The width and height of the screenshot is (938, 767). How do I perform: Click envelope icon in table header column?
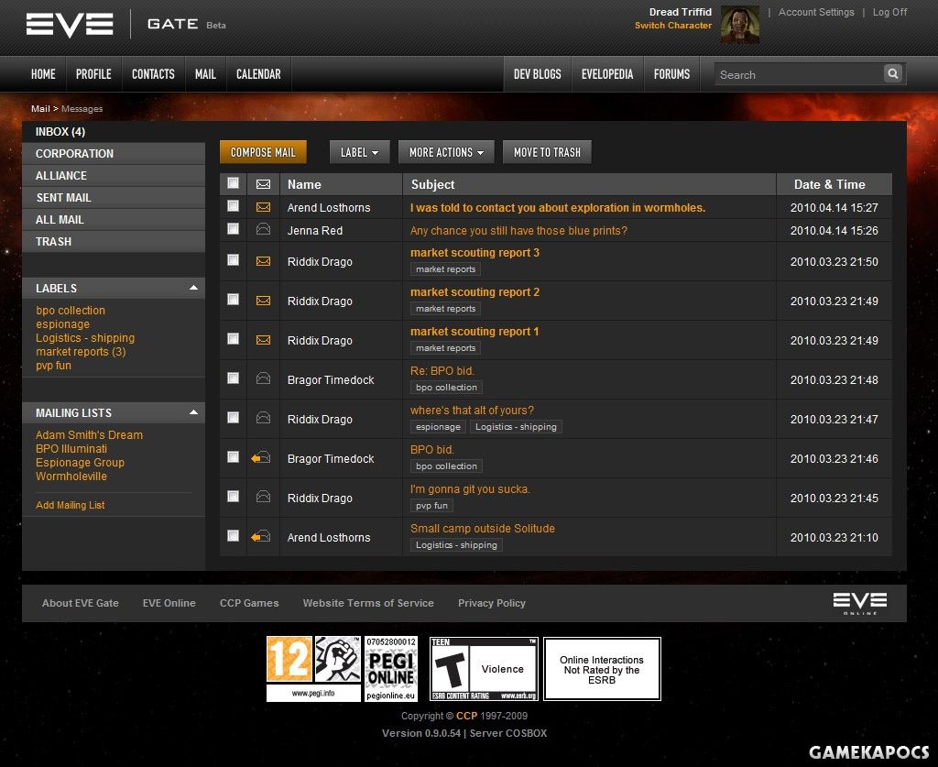(x=263, y=184)
